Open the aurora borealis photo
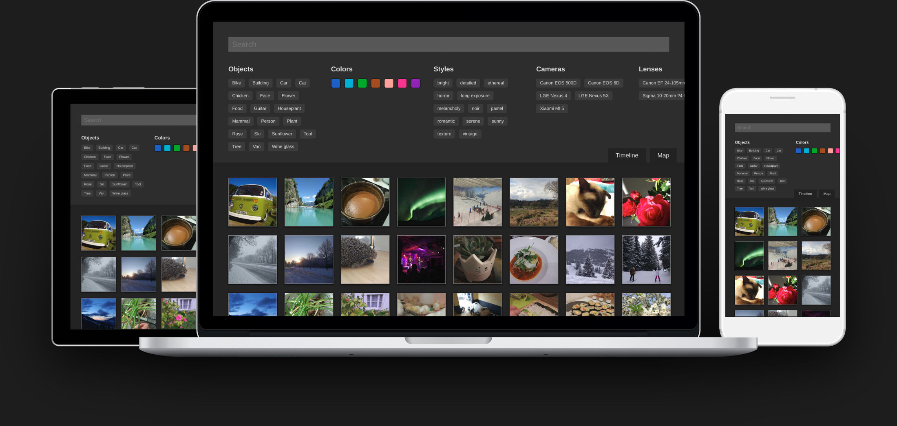The width and height of the screenshot is (897, 426). tap(421, 202)
